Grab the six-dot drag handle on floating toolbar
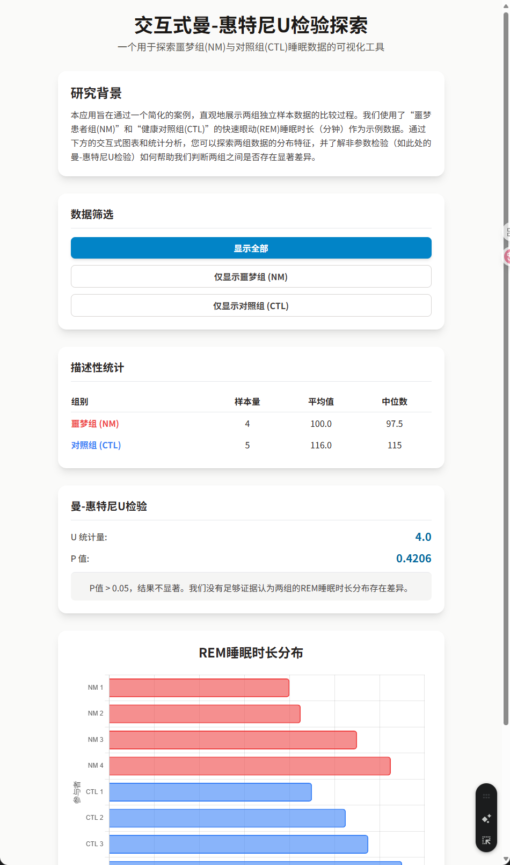This screenshot has width=510, height=865. (x=486, y=796)
